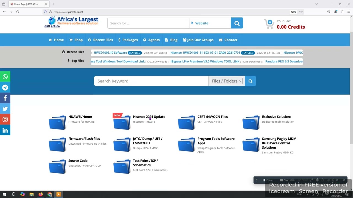The height and width of the screenshot is (198, 353).
Task: Click the 120% zoom level indicator
Action: click(x=293, y=12)
